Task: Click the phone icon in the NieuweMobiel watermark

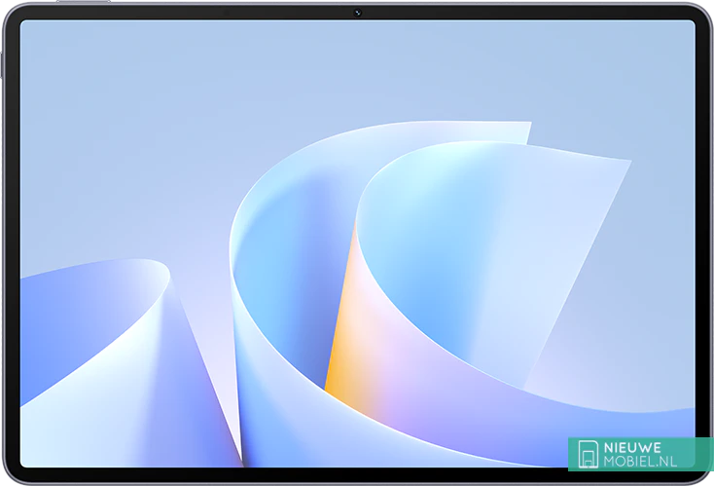Action: pos(588,454)
